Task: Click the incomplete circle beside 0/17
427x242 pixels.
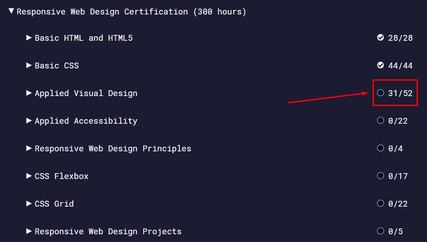Action: pos(380,175)
